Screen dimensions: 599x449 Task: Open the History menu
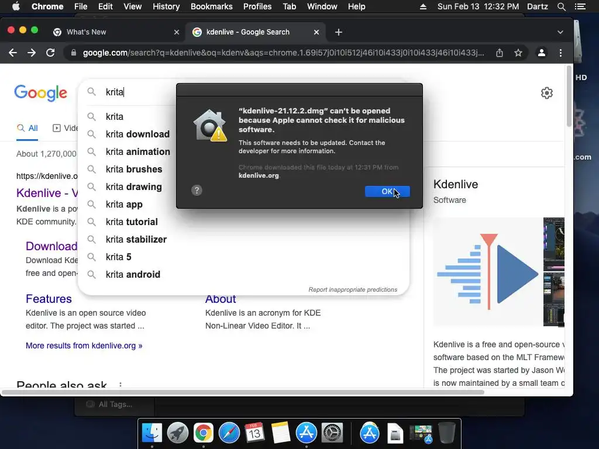coord(166,6)
